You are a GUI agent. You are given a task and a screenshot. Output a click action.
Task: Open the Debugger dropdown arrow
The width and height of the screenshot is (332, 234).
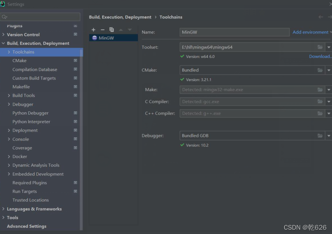pos(329,136)
